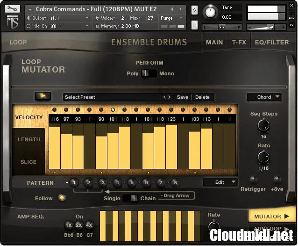298x246 pixels.
Task: Solo the instrument with S button
Action: click(x=194, y=10)
